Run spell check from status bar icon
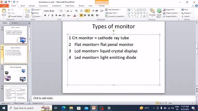The width and height of the screenshot is (198, 111). point(29,103)
